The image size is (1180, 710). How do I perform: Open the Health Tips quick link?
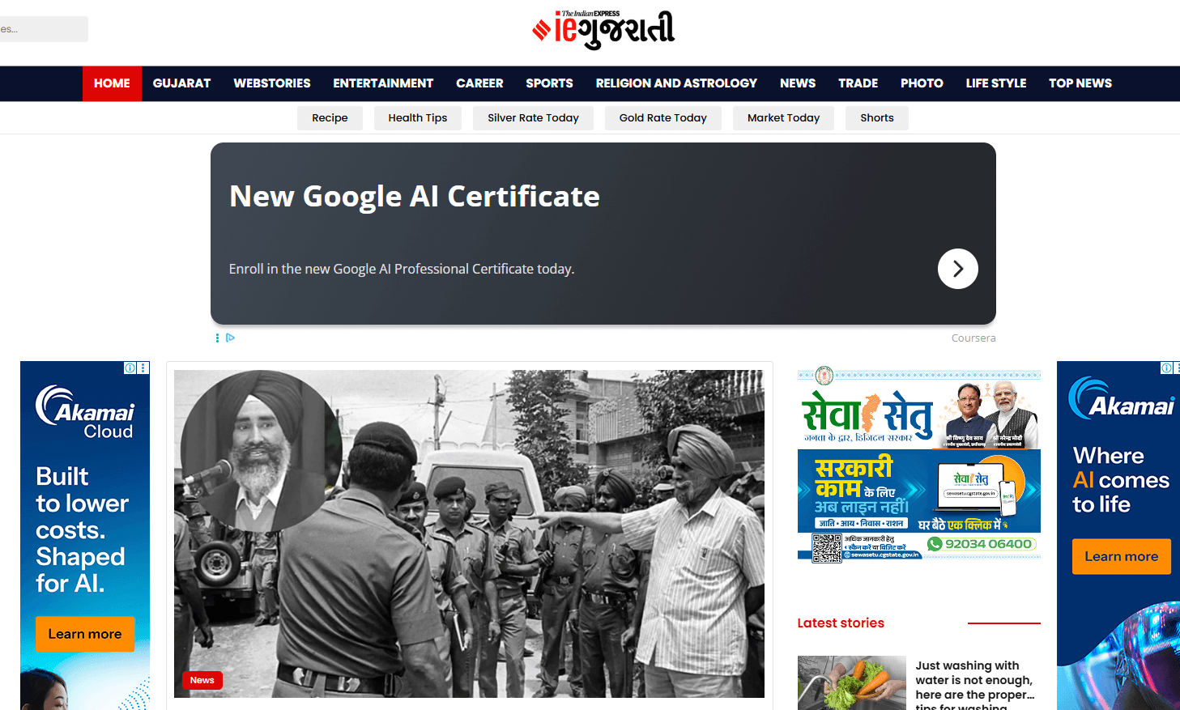click(418, 118)
